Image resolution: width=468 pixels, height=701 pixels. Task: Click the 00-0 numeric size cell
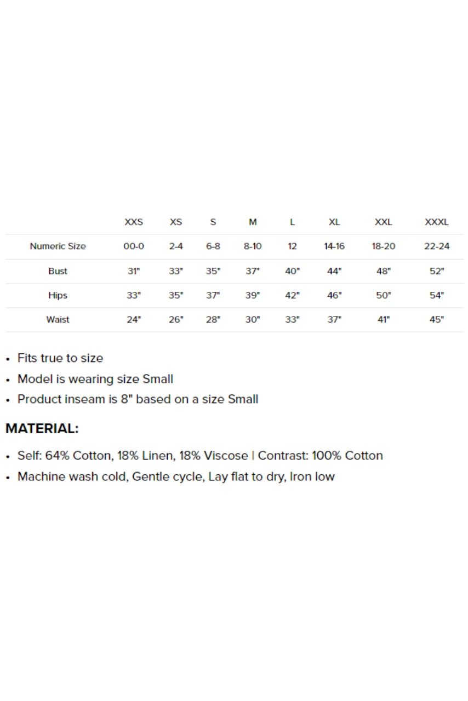point(134,246)
